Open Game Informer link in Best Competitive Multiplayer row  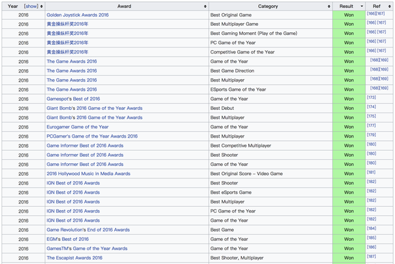click(85, 145)
